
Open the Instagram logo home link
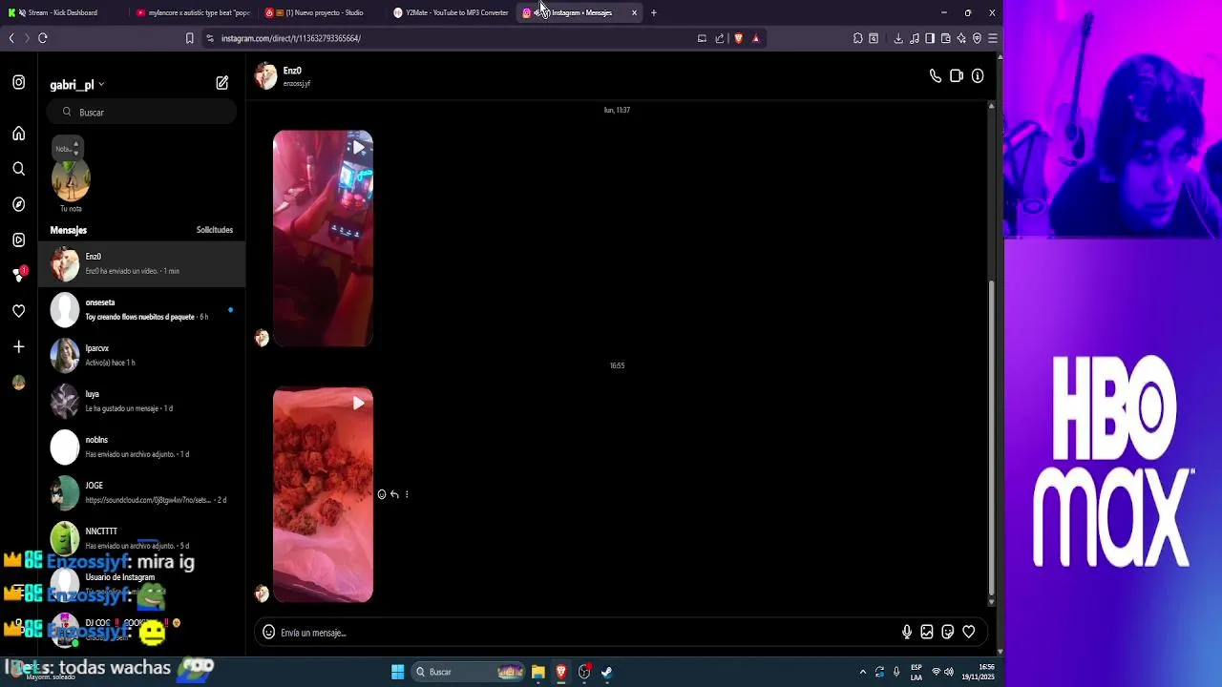tap(18, 83)
